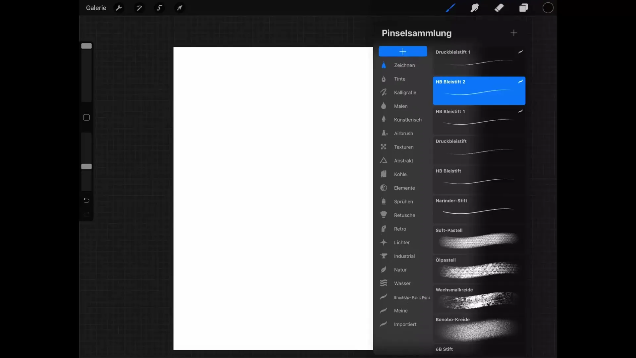
Task: Adjust the opacity slider handle
Action: pos(86,166)
